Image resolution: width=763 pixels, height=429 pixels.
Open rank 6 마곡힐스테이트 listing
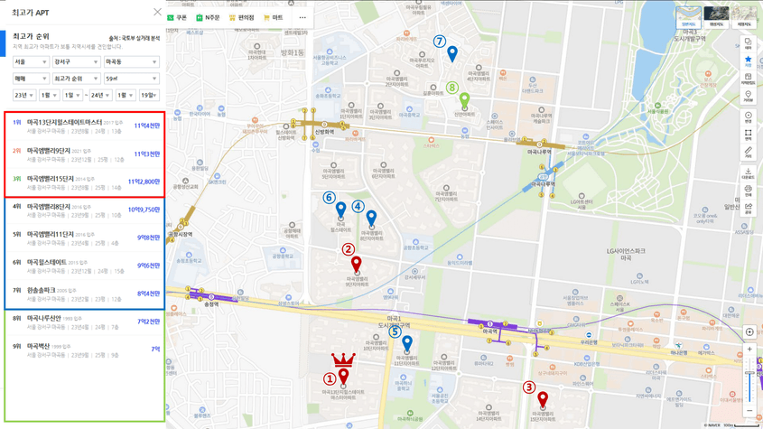(85, 266)
